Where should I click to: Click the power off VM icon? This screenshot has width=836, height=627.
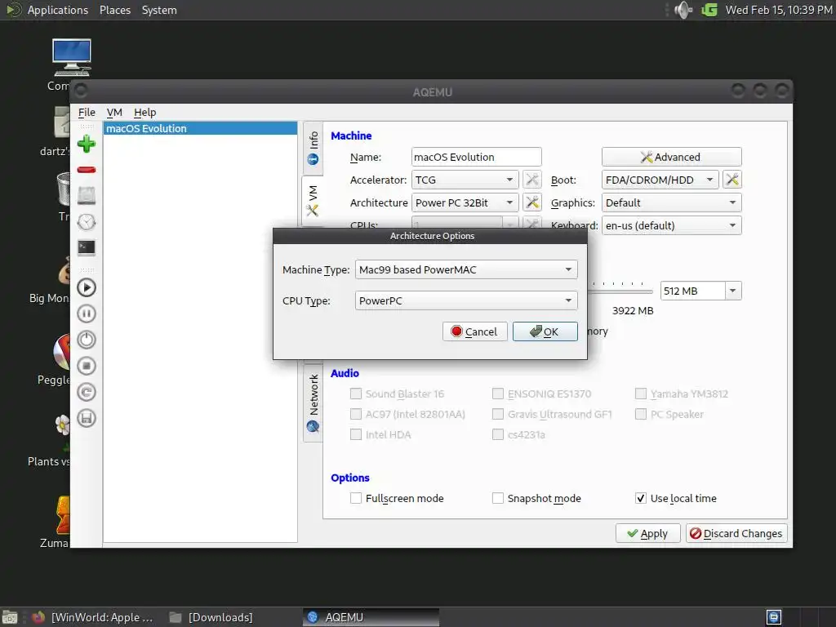point(87,340)
